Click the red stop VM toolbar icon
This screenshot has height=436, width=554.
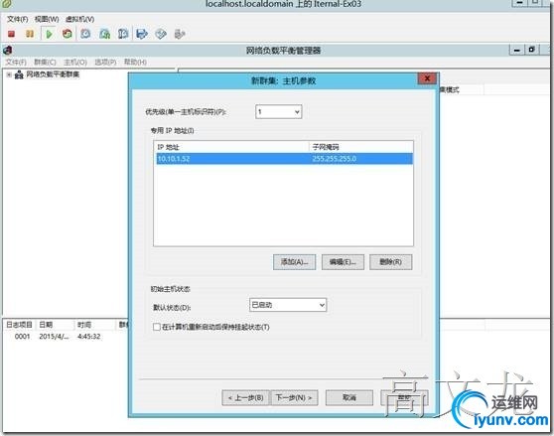pyautogui.click(x=11, y=34)
